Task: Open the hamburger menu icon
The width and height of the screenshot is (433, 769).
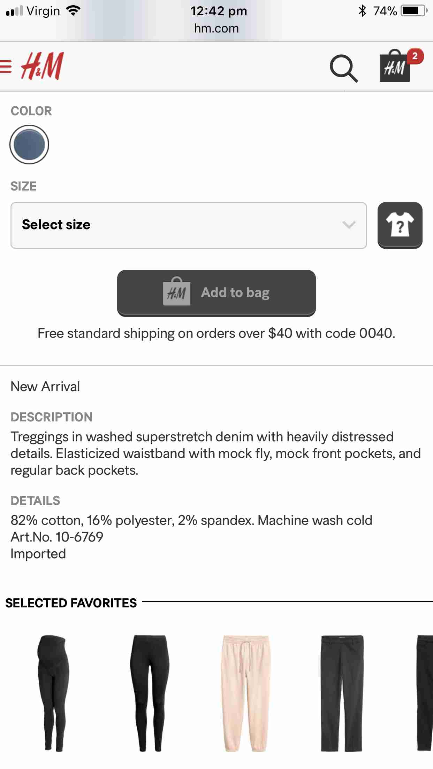Action: point(6,66)
